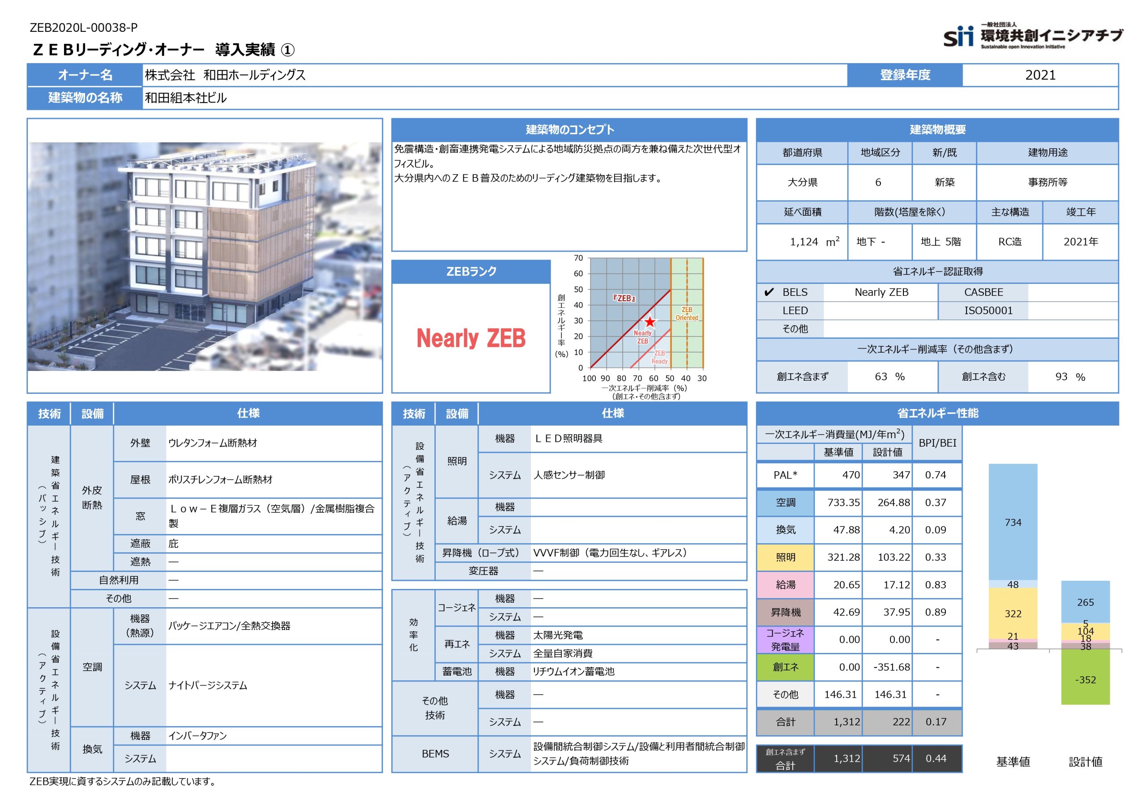Click the 建築物のコンセプト header
Viewport: 1146px width, 810px height.
pyautogui.click(x=569, y=130)
